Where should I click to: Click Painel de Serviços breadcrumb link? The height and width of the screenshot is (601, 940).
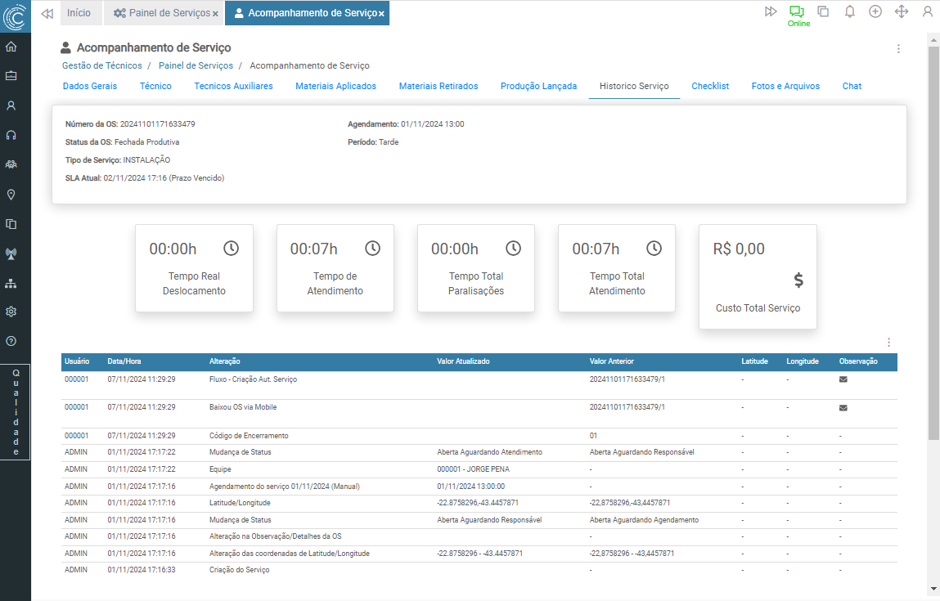pos(196,65)
